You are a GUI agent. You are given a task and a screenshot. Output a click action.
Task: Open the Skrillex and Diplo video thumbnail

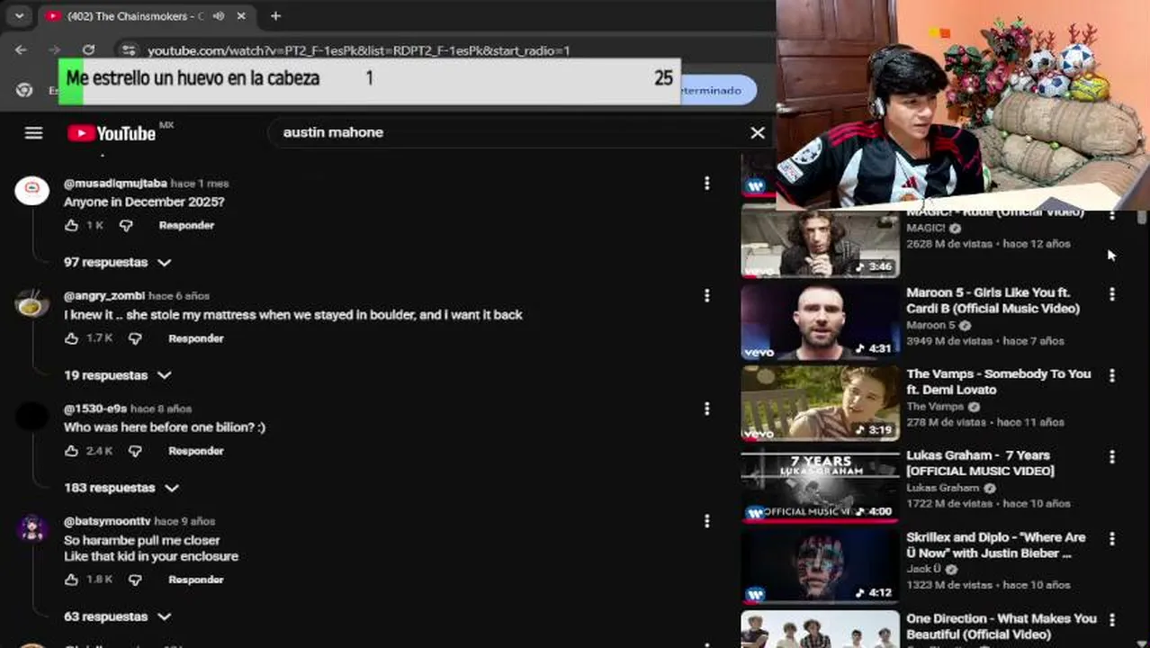point(820,566)
